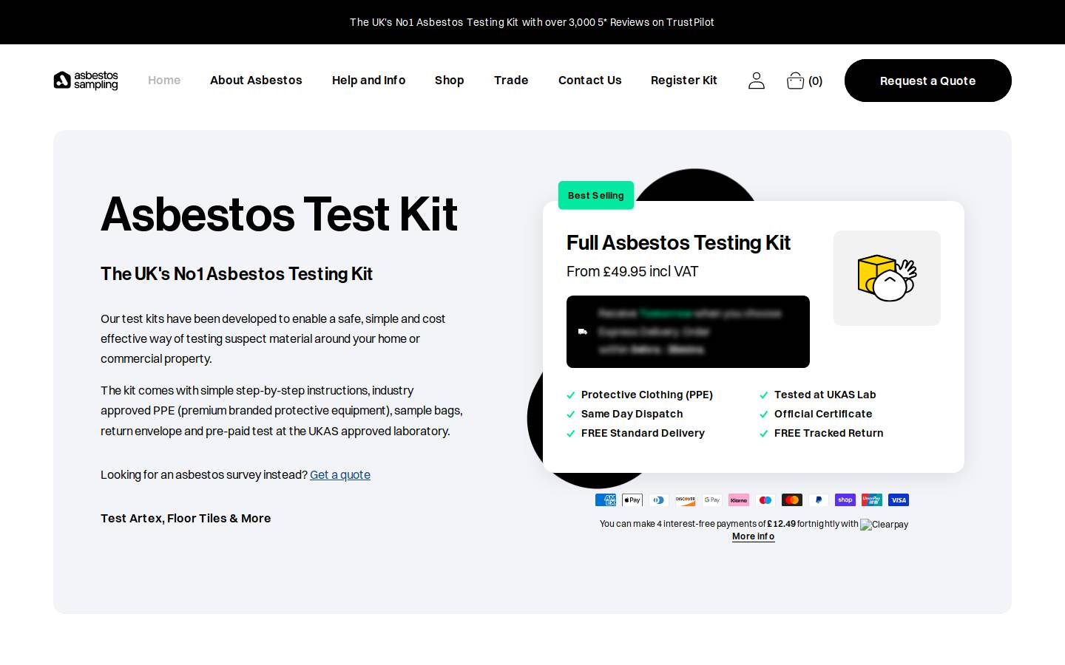Click the black express delivery banner
The image size is (1065, 665).
click(x=688, y=332)
